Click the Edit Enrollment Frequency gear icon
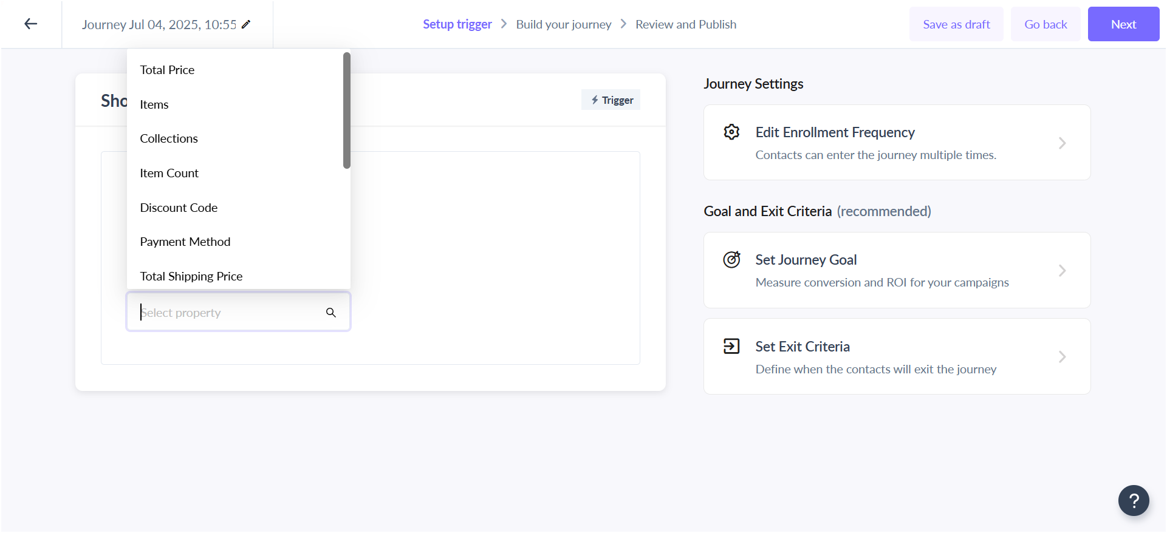The image size is (1167, 533). (x=731, y=132)
